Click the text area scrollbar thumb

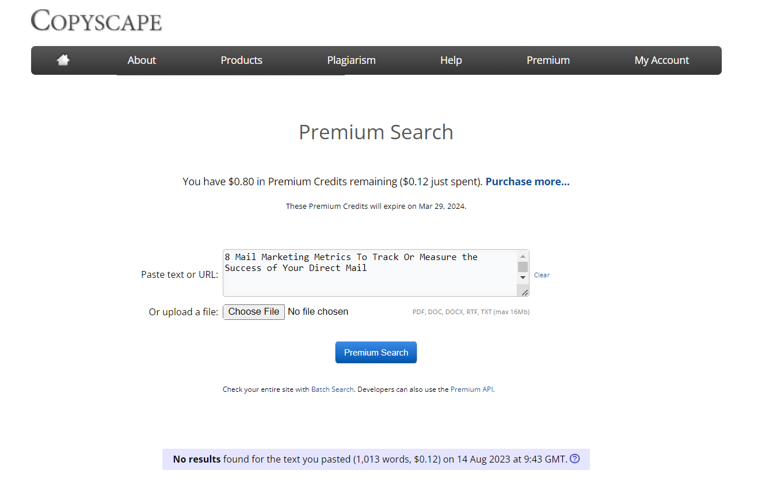523,267
